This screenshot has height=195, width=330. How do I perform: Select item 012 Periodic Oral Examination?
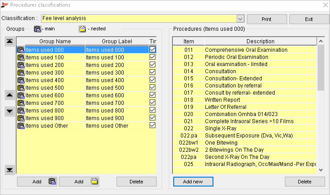pos(245,57)
